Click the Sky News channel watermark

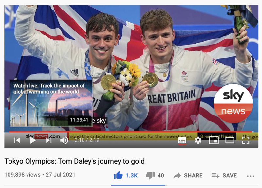233,103
